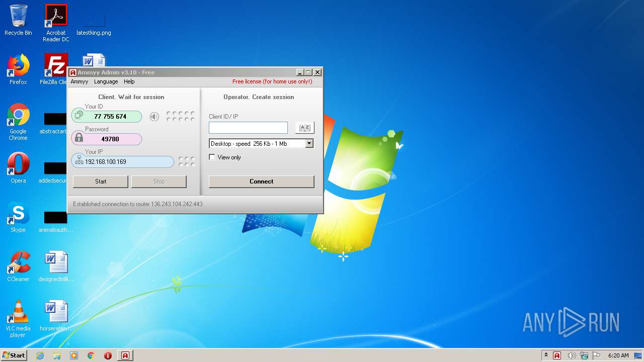Click the Ammyy Admin title bar icon
Viewport: 644px width, 362px height.
pyautogui.click(x=73, y=72)
